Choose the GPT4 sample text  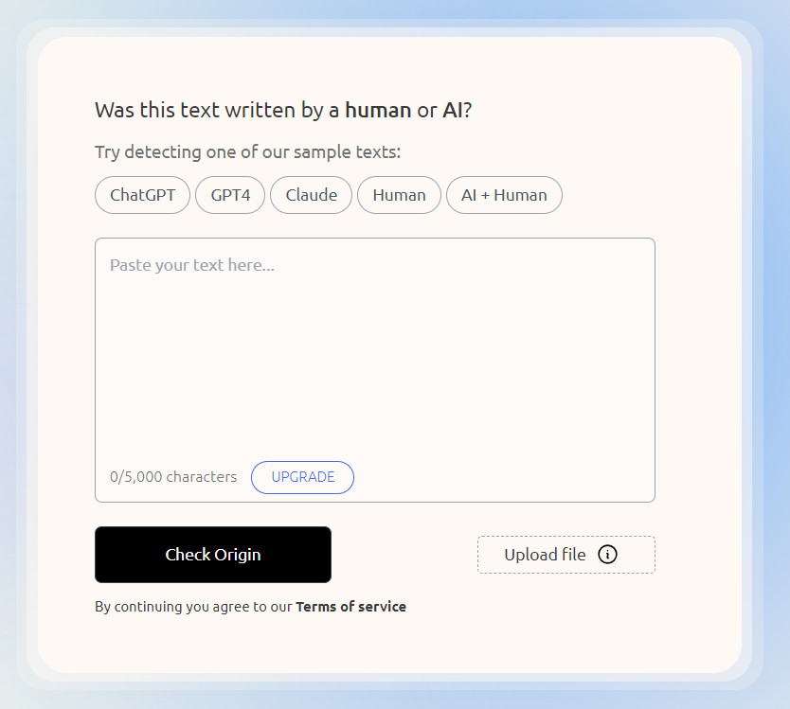pos(230,195)
